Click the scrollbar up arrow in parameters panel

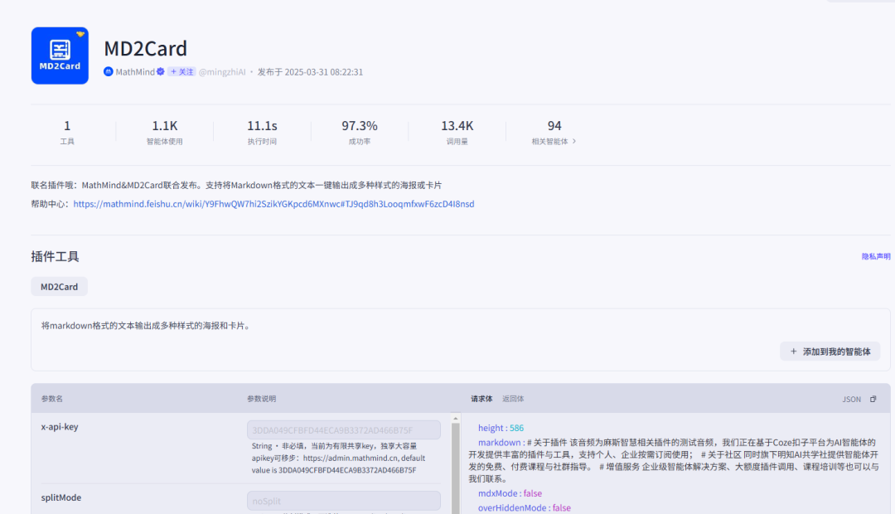(455, 419)
